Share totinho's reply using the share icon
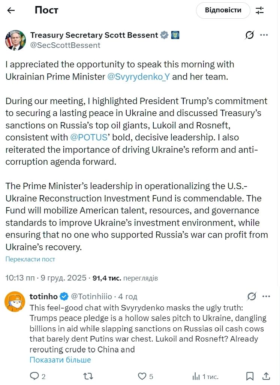The image size is (280, 385). (x=266, y=376)
